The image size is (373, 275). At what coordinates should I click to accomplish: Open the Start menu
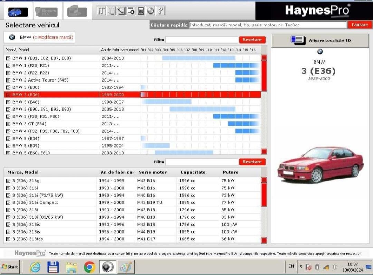(x=10, y=267)
